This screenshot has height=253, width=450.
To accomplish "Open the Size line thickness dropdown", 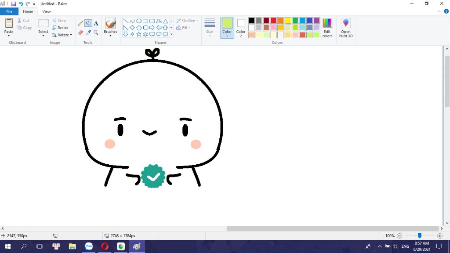I will click(x=210, y=27).
